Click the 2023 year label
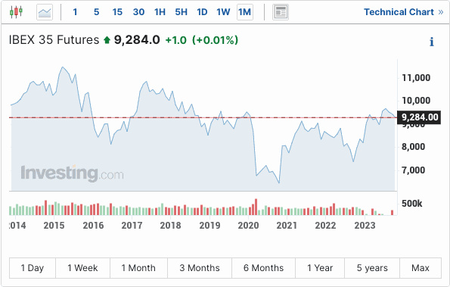The width and height of the screenshot is (450, 287). tap(365, 226)
